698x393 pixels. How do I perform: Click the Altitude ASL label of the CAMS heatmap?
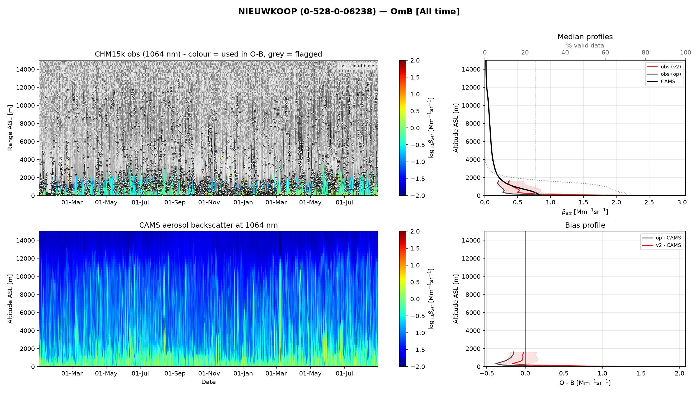pos(10,299)
